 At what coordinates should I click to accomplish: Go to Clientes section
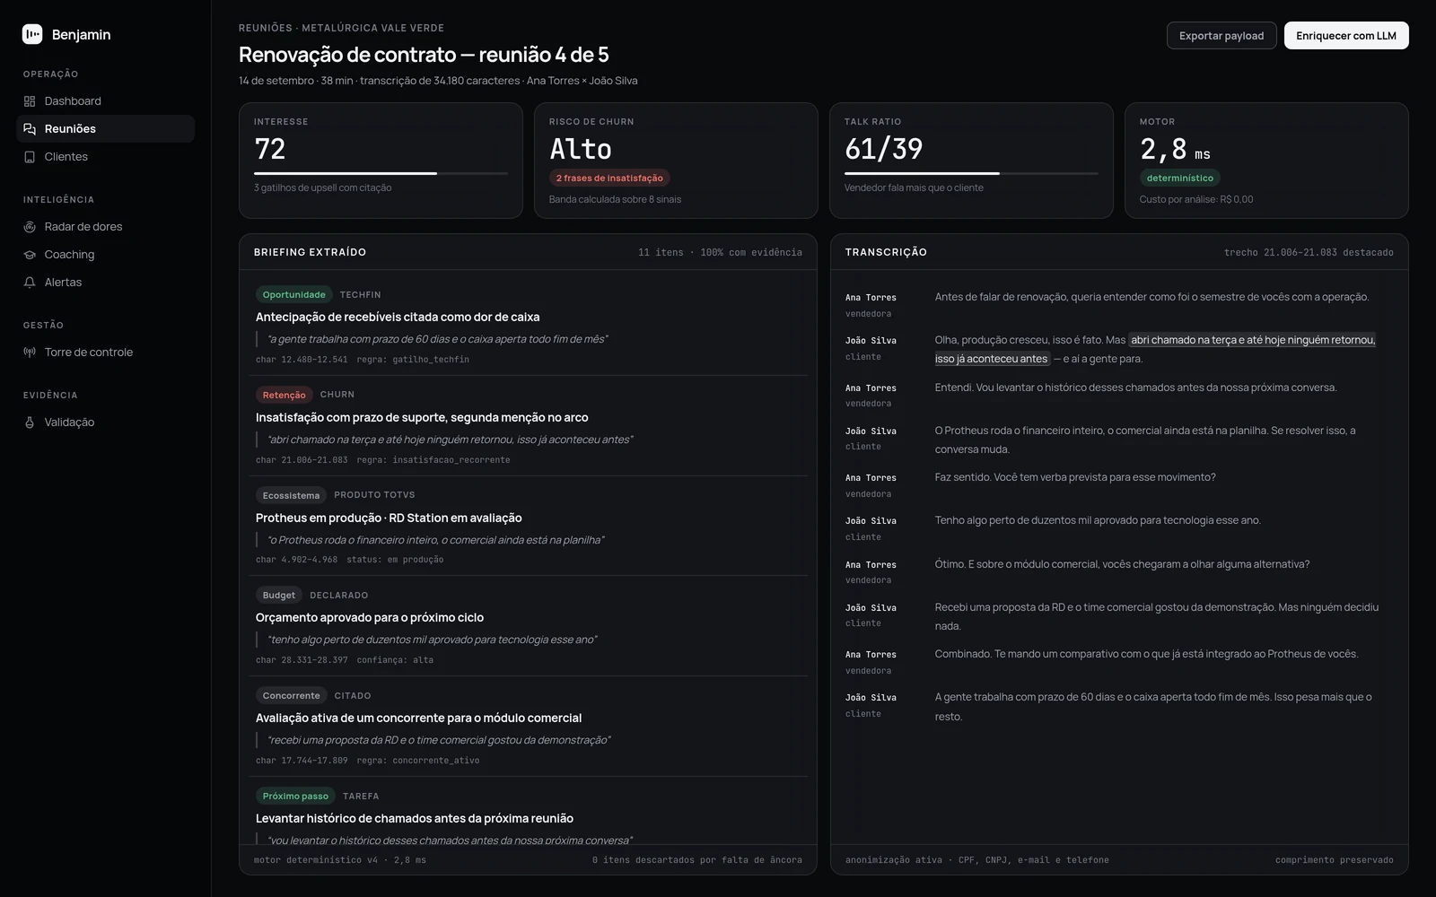click(x=105, y=157)
